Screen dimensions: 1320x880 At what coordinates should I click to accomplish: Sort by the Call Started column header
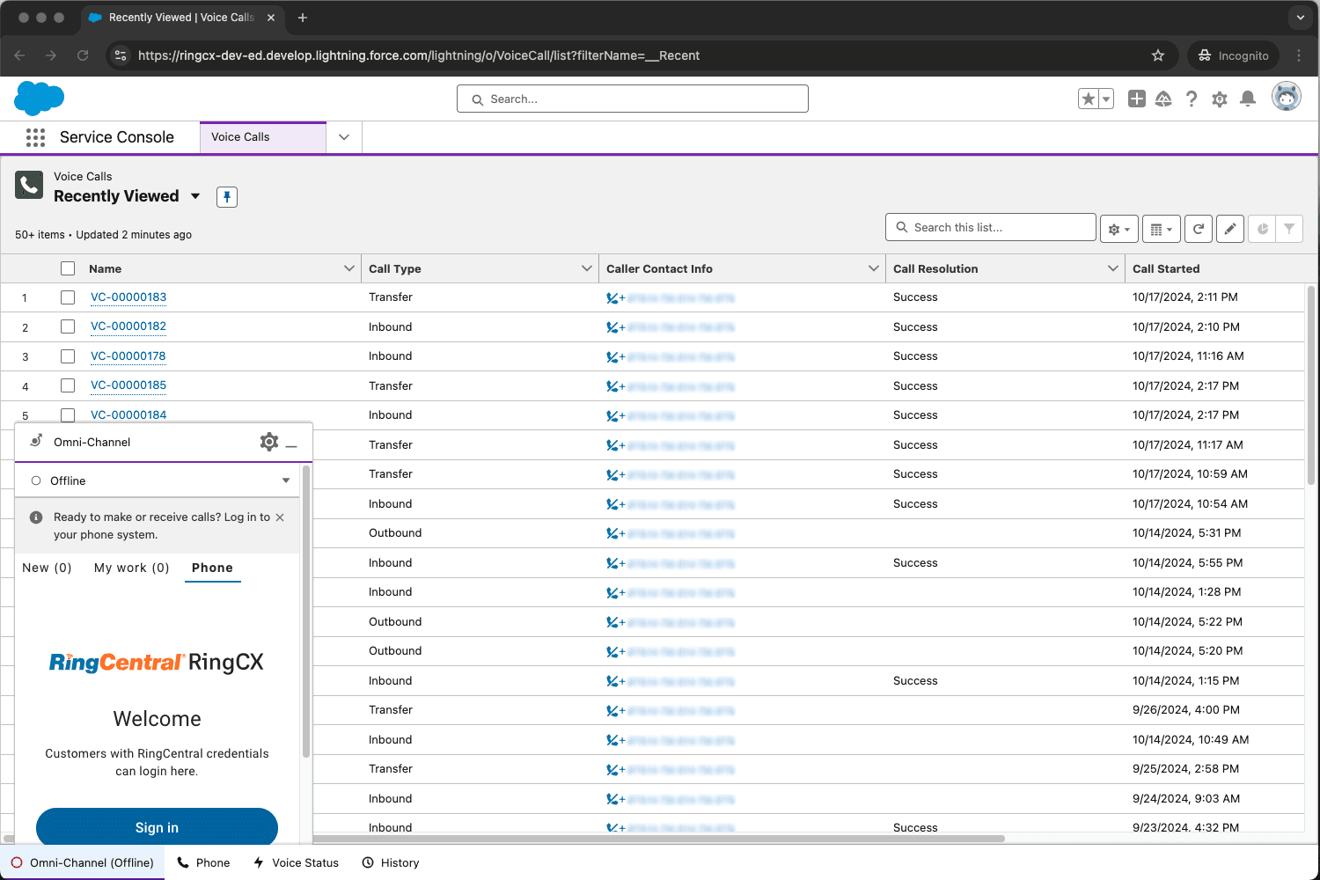1166,268
